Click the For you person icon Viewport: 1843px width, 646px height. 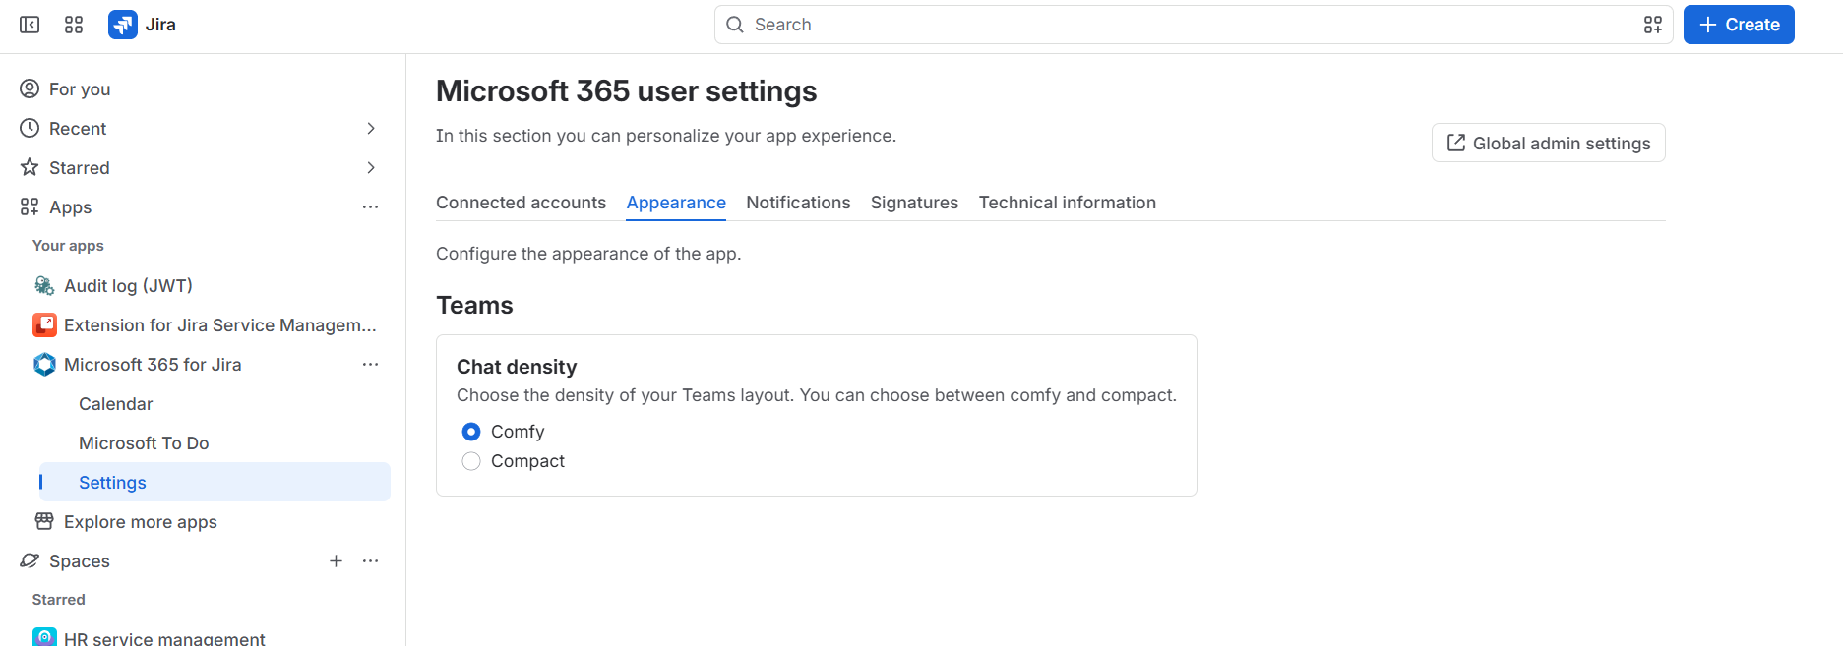30,89
